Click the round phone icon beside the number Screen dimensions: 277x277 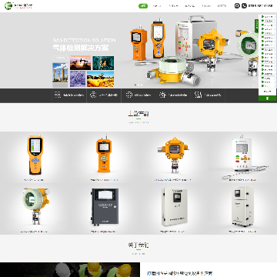pos(244,5)
